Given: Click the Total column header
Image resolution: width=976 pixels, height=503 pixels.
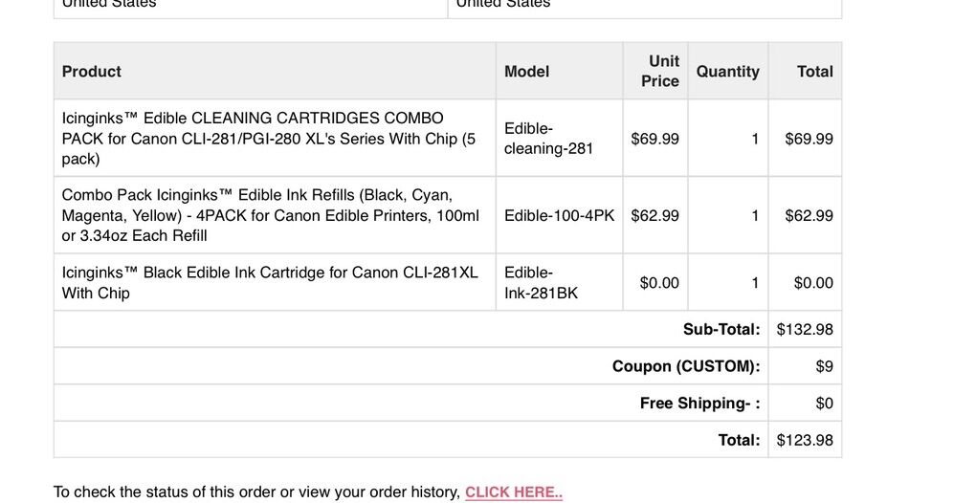Looking at the screenshot, I should pyautogui.click(x=814, y=72).
